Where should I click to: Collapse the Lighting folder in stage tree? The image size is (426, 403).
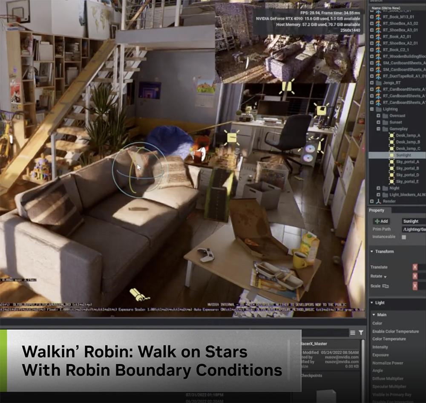(x=372, y=109)
